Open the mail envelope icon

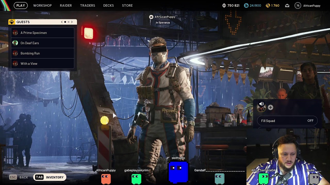pyautogui.click(x=287, y=6)
